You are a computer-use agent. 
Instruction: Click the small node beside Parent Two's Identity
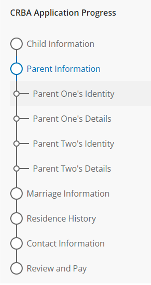pos(16,143)
